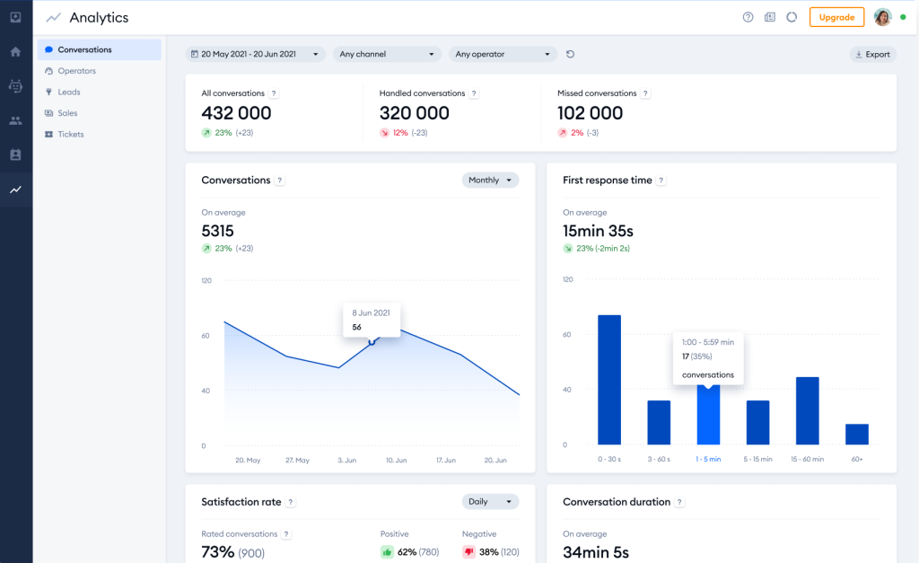Open the visitors people icon in the sidebar
Viewport: 919px width, 563px height.
15,120
